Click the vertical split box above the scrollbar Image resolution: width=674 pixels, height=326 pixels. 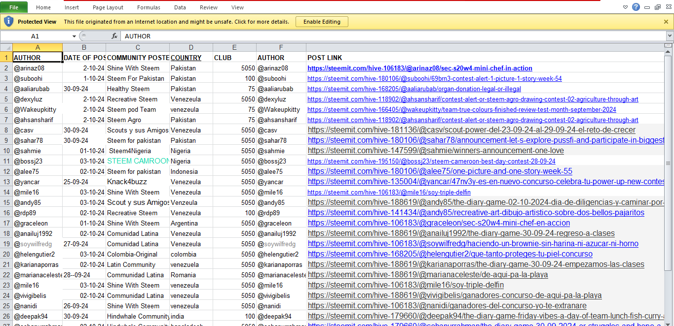pyautogui.click(x=669, y=45)
